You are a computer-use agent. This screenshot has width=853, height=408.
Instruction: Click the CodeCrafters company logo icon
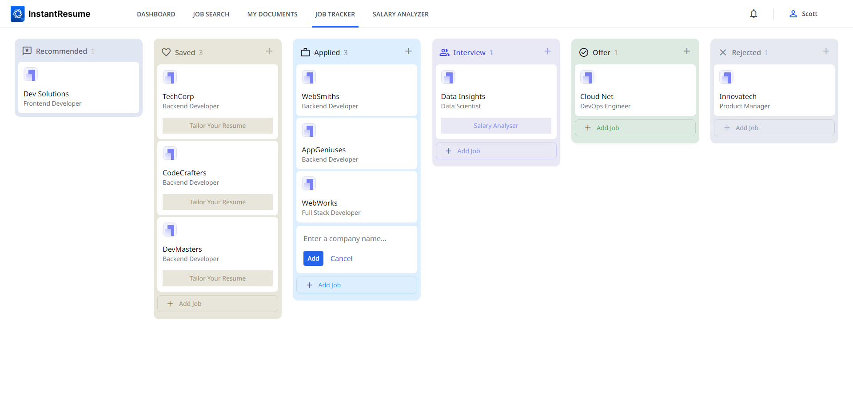170,154
